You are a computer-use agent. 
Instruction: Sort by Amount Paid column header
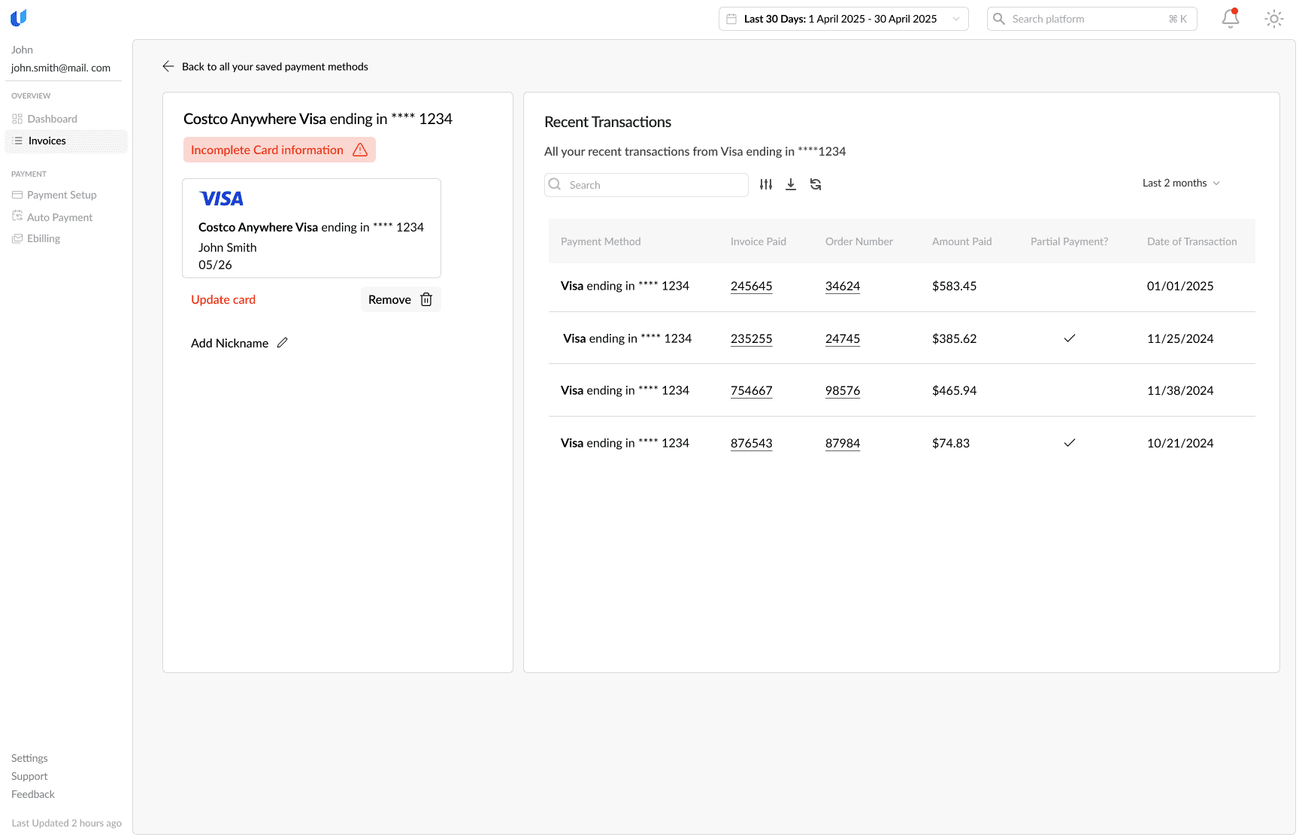tap(962, 241)
